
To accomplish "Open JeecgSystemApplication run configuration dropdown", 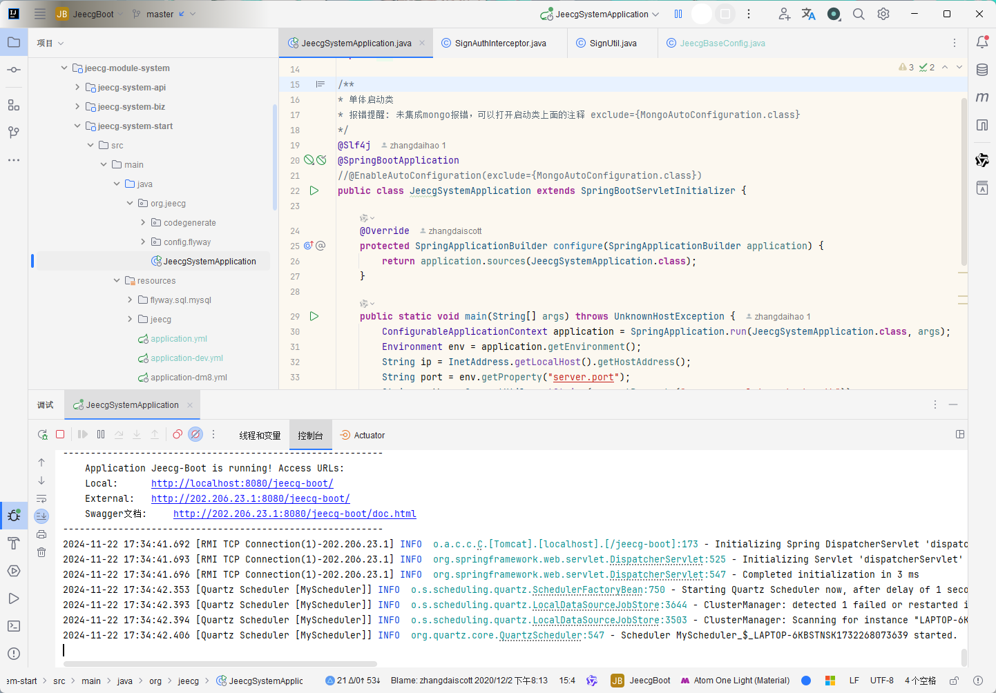I will click(600, 14).
